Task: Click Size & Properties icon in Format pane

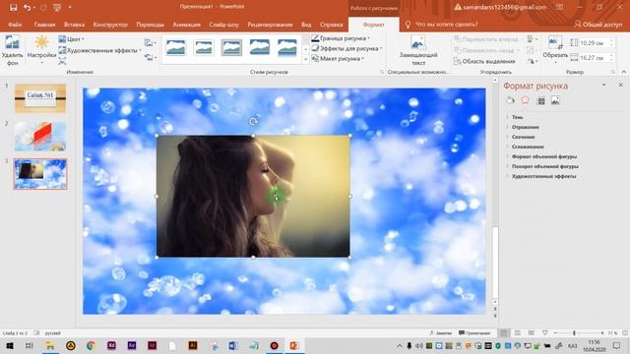Action: [541, 100]
